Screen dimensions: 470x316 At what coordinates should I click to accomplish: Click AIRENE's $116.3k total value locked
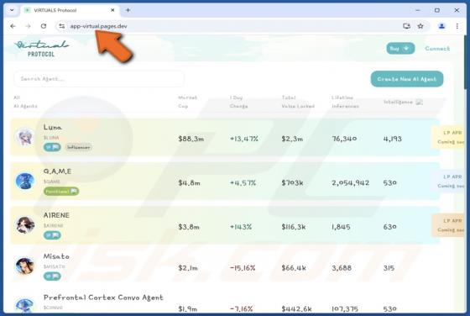[294, 227]
